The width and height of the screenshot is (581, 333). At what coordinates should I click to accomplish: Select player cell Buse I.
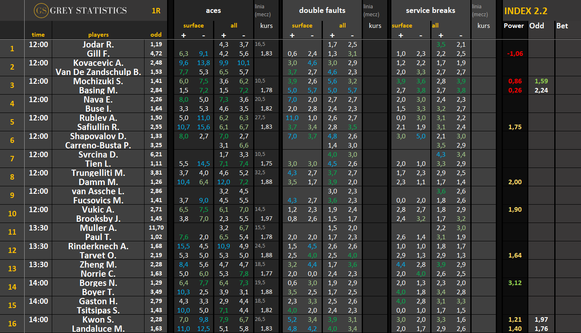coord(98,108)
